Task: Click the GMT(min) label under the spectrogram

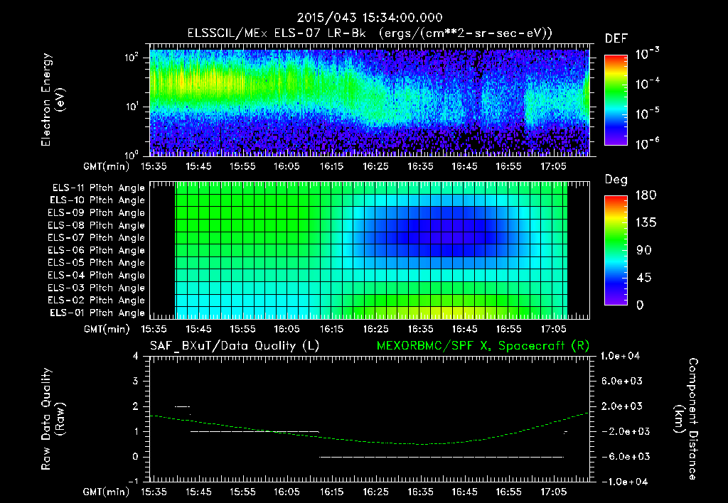Action: 107,167
